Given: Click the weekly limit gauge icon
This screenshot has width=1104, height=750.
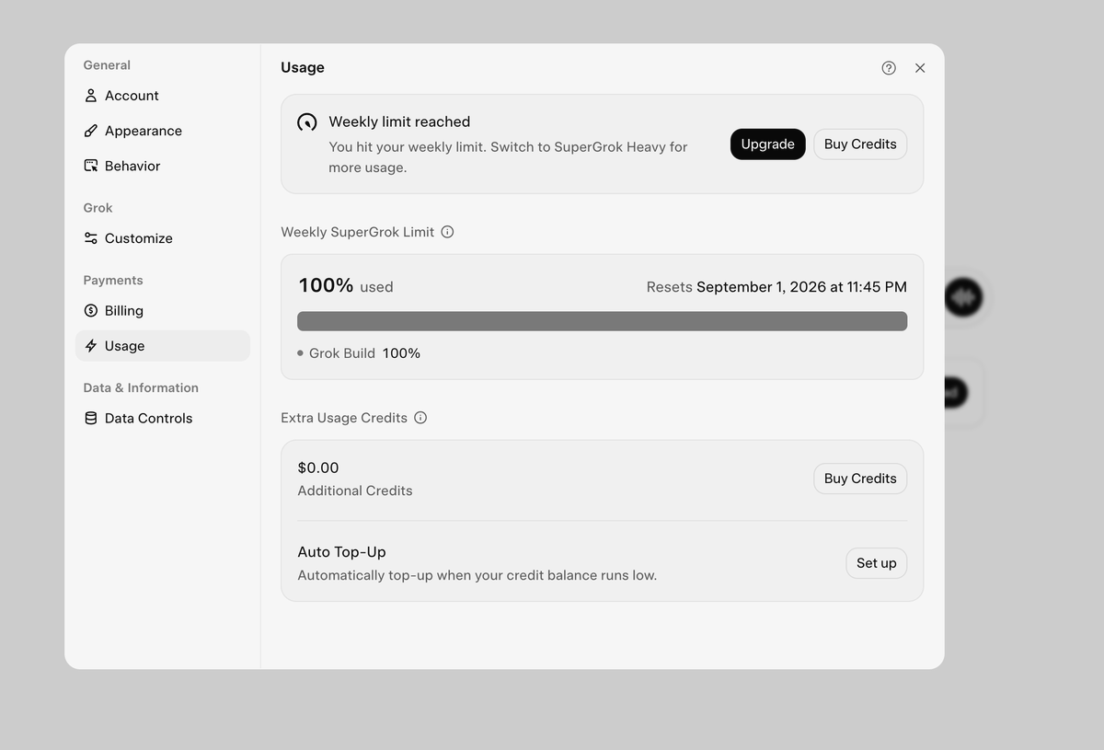Looking at the screenshot, I should click(x=307, y=122).
